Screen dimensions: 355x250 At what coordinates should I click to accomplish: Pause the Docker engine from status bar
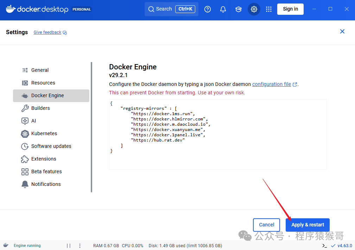coord(69,245)
